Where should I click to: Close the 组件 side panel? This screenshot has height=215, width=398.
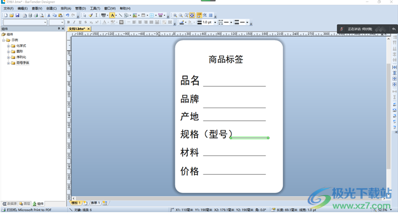[63, 29]
